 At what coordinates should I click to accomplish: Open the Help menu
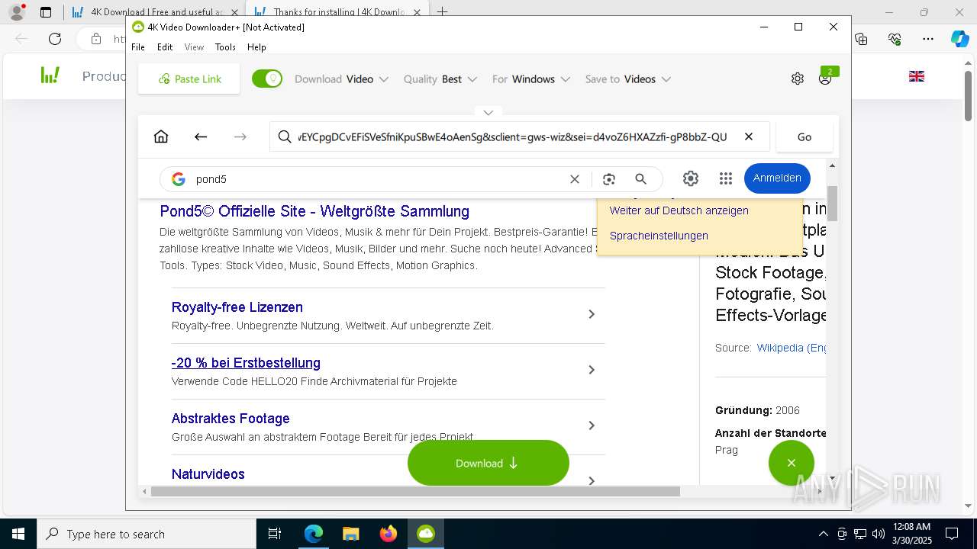[256, 47]
